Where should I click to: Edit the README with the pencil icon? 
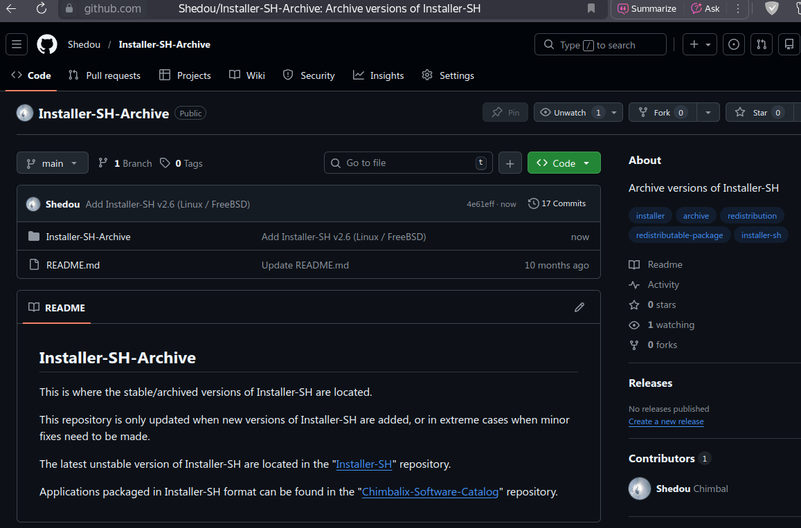pyautogui.click(x=579, y=307)
